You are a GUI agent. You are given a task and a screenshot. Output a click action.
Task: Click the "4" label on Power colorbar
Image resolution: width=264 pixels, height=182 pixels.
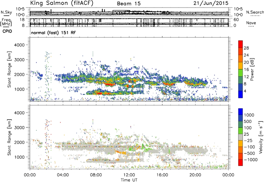click(245, 91)
